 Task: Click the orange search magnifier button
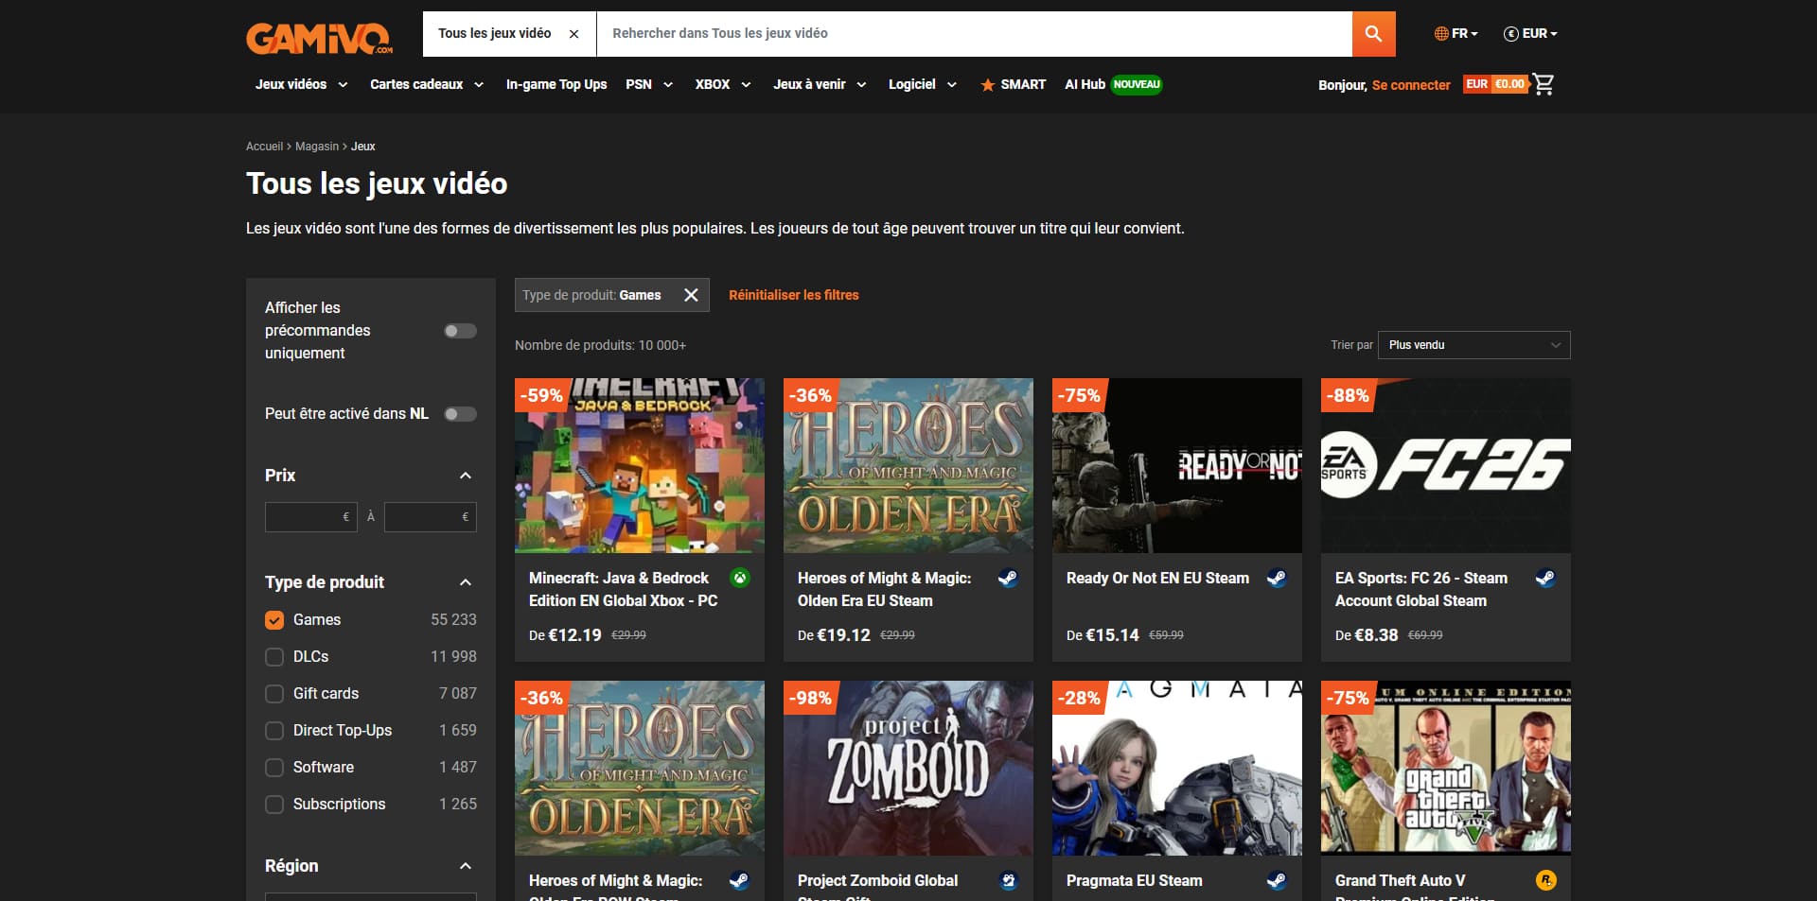pyautogui.click(x=1373, y=34)
